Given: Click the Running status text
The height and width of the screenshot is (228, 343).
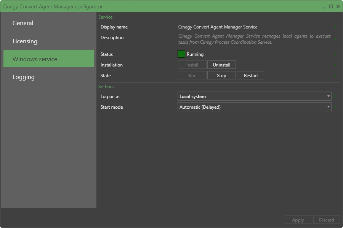Looking at the screenshot, I should 195,54.
